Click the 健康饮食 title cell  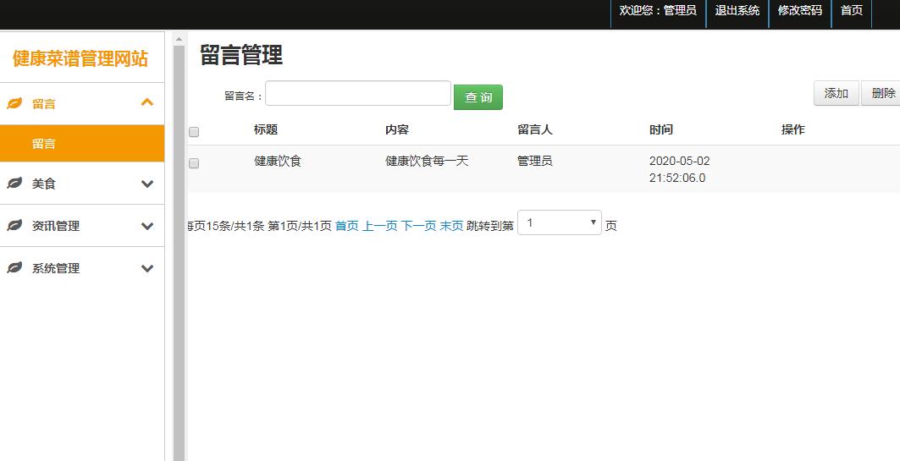click(278, 161)
